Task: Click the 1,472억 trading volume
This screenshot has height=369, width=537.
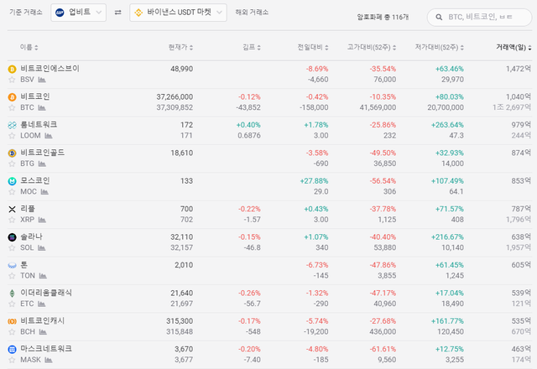Action: point(519,69)
